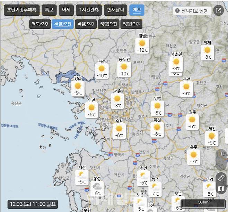Click the 음성군 map label
Screen dimensions: 228x212
(x=168, y=158)
